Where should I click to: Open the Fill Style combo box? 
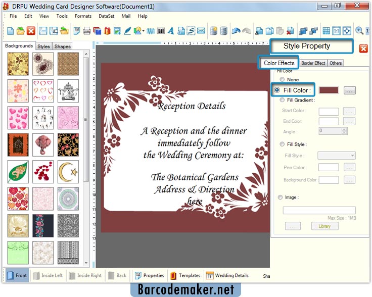[x=337, y=156]
